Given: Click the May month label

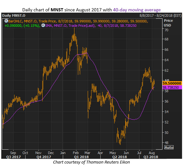Looking at the screenshot, I should 113,153.
